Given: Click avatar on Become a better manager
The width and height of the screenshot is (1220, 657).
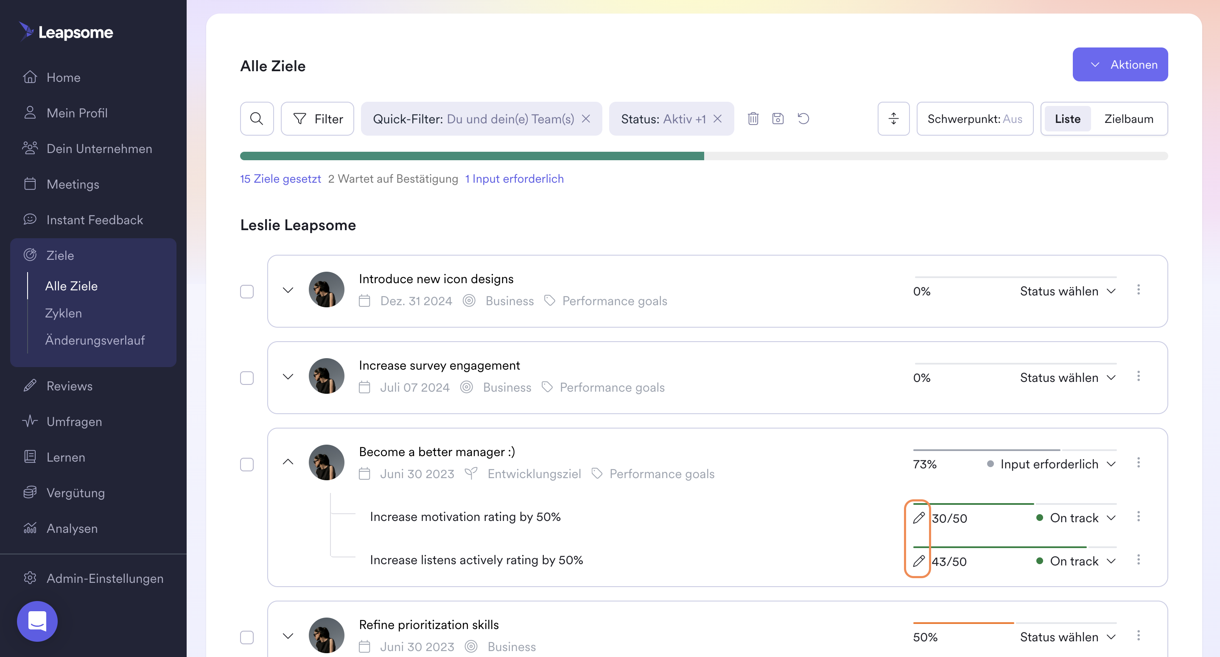Looking at the screenshot, I should click(326, 463).
